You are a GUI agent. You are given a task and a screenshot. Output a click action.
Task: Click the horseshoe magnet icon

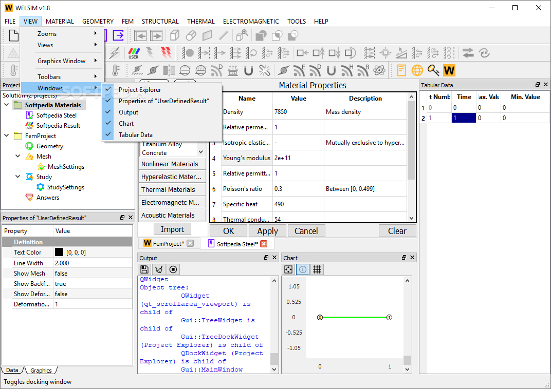[248, 70]
